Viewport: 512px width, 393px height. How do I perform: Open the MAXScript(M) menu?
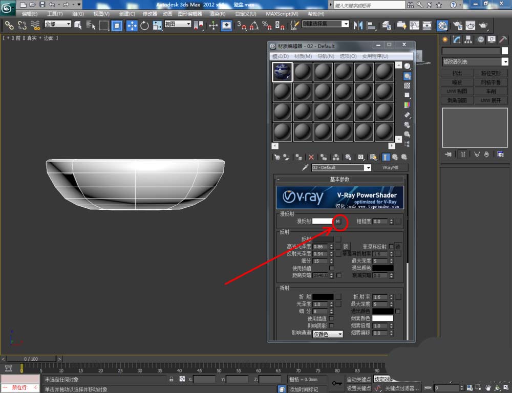[x=282, y=14]
